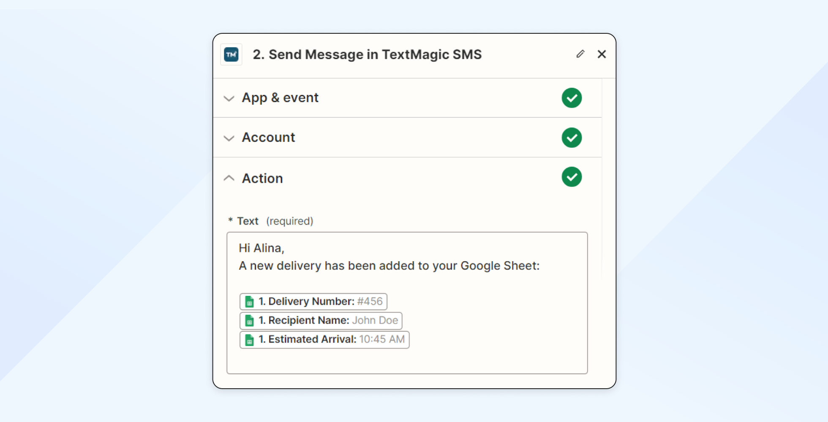Click empty area at bottom of Text input box
This screenshot has height=422, width=828.
pyautogui.click(x=407, y=361)
